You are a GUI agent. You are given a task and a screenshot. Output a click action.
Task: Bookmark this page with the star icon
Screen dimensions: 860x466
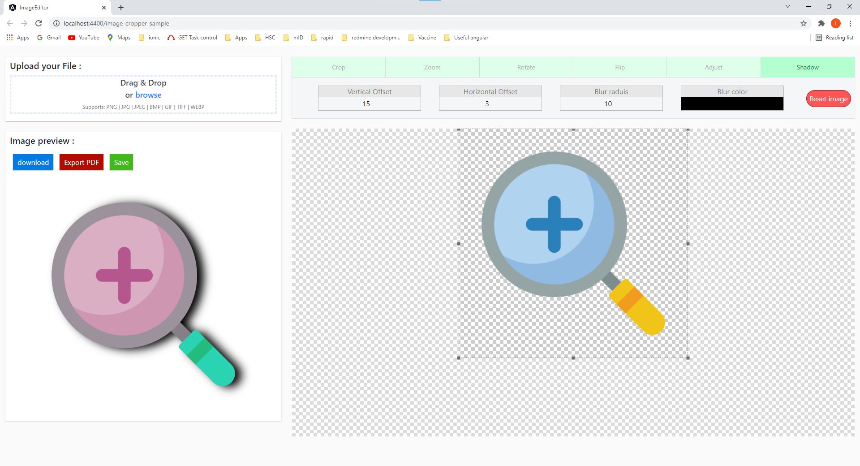click(x=804, y=23)
